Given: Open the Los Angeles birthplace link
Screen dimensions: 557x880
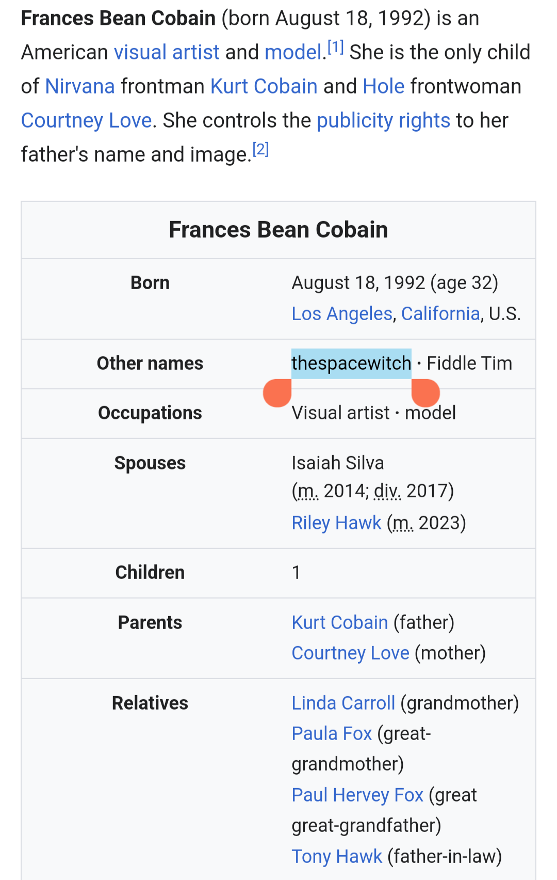Looking at the screenshot, I should click(342, 313).
